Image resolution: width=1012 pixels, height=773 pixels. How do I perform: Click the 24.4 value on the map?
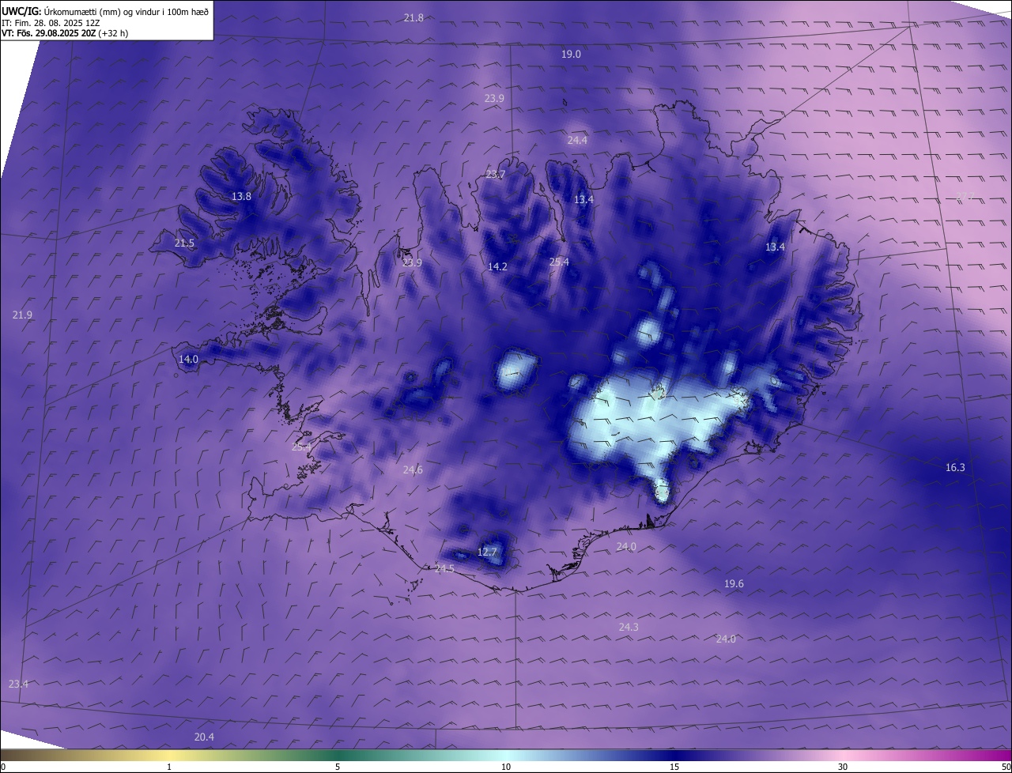577,140
